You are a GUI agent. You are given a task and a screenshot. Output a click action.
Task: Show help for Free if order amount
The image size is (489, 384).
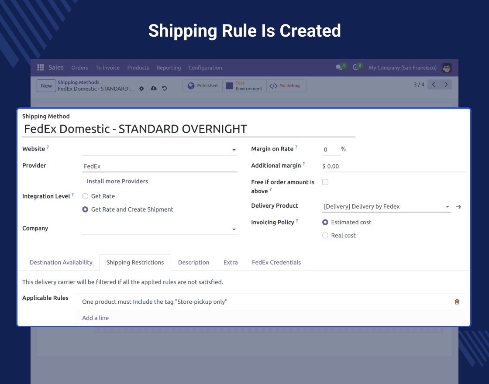pos(271,189)
